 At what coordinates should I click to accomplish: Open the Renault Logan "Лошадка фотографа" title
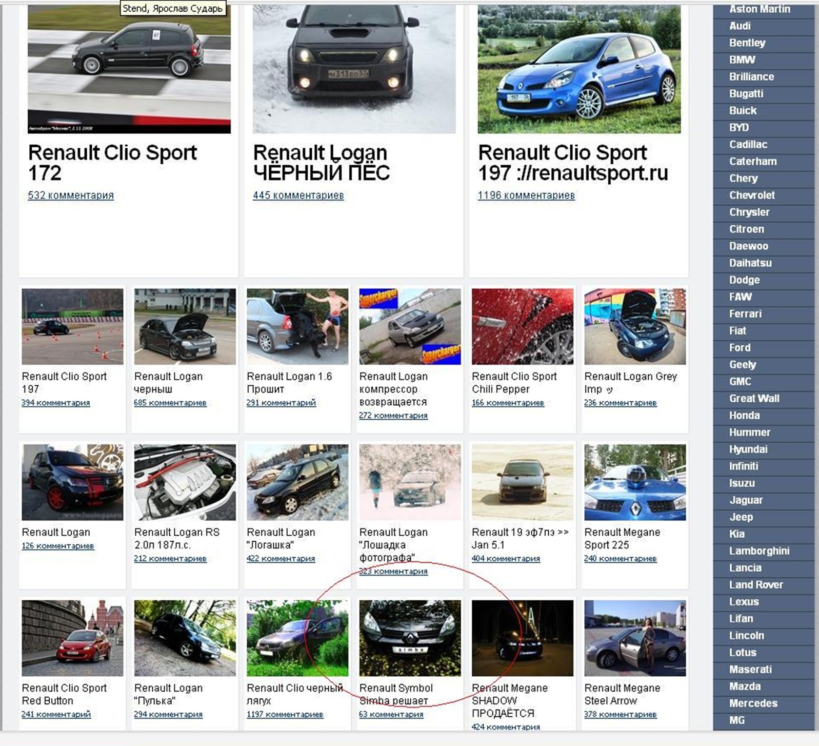tap(393, 545)
